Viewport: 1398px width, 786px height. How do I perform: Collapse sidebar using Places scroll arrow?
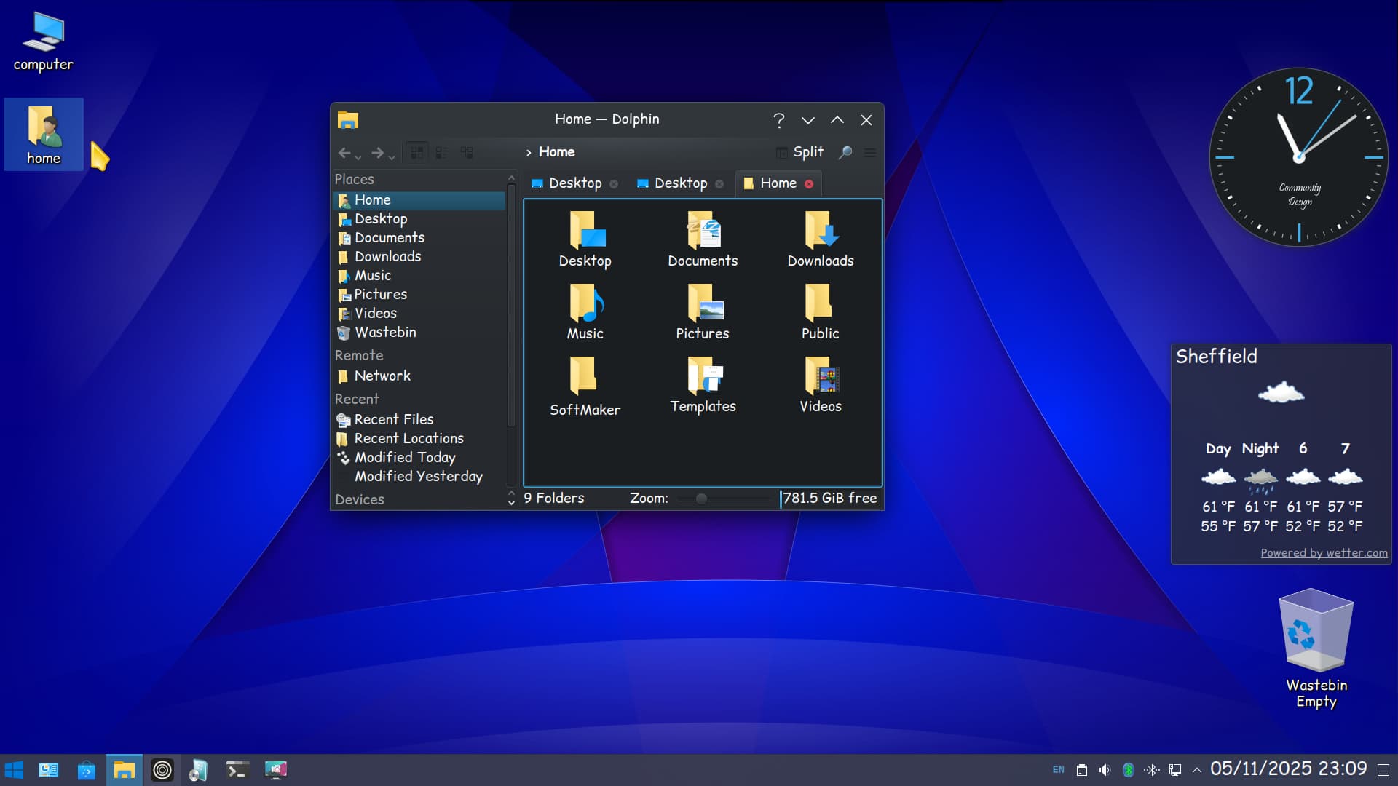[x=511, y=178]
